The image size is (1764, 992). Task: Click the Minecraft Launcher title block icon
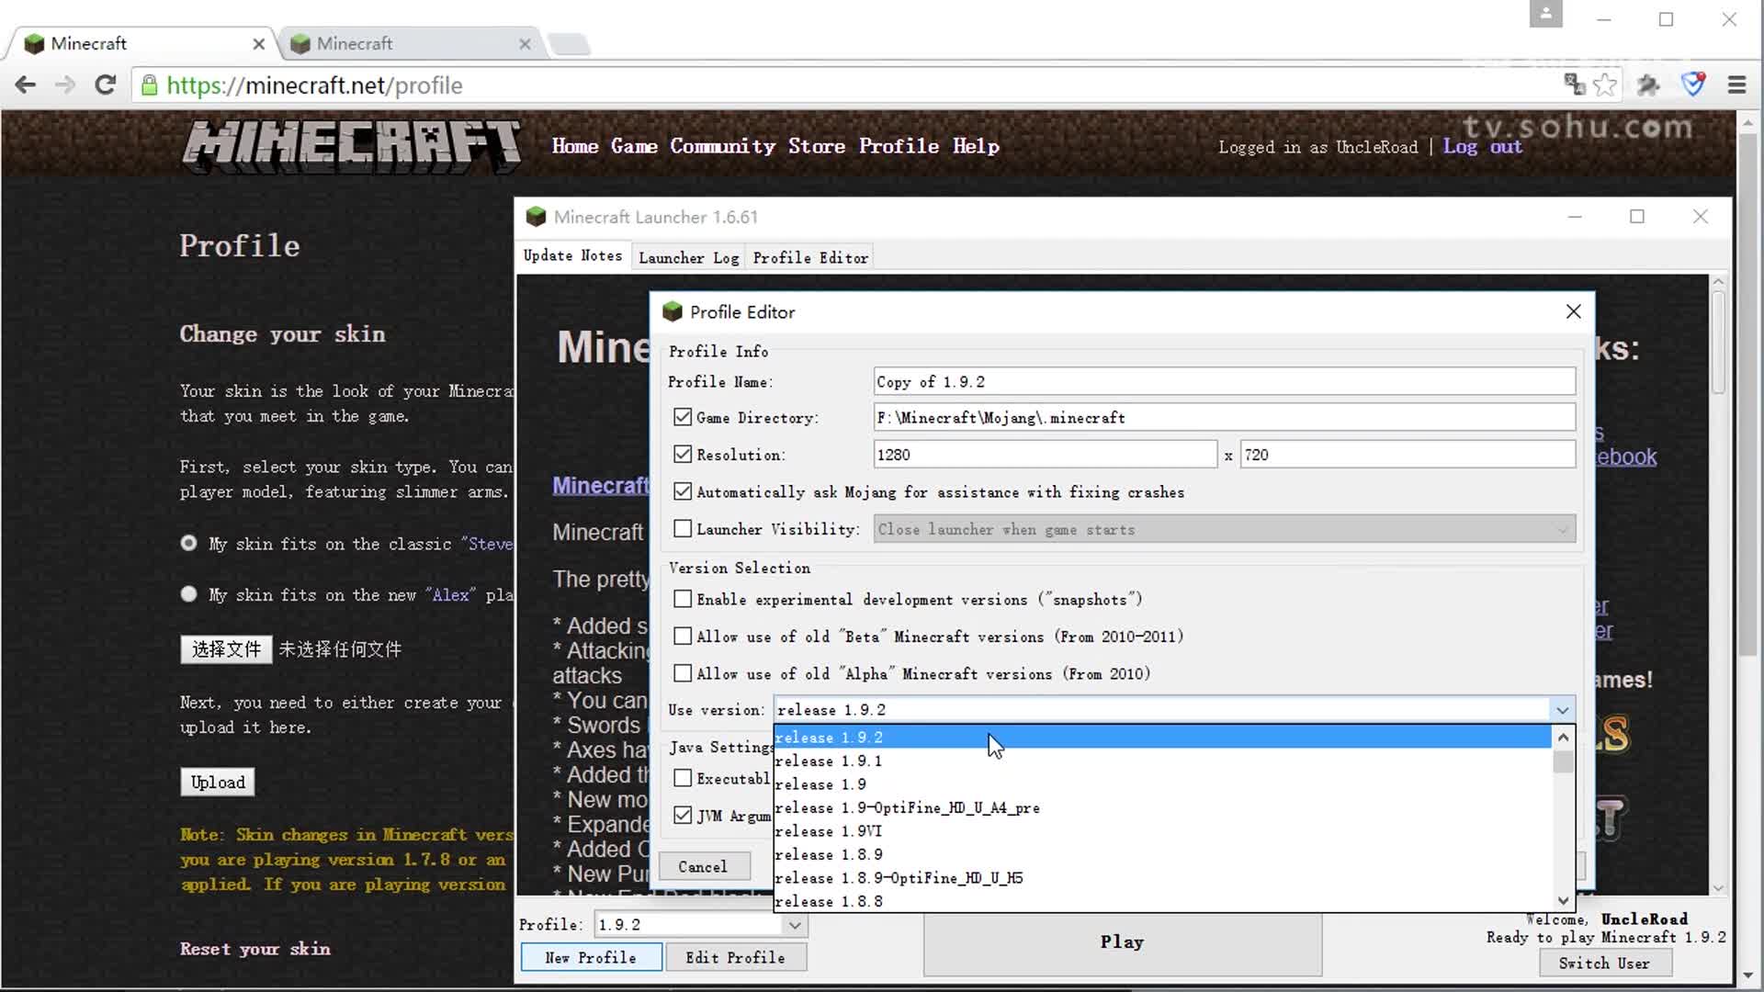click(x=536, y=217)
